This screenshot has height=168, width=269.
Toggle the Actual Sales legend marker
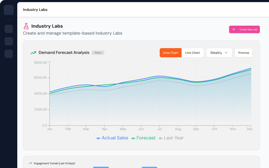[98, 138]
